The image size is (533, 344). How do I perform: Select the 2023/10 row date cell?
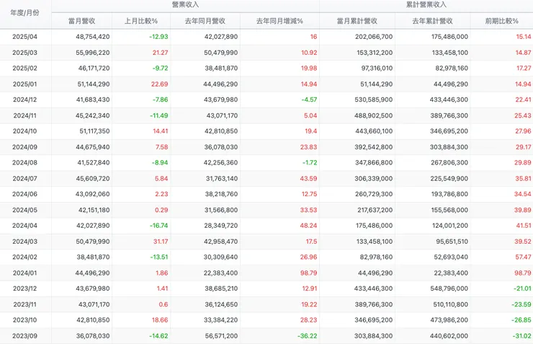pyautogui.click(x=24, y=320)
